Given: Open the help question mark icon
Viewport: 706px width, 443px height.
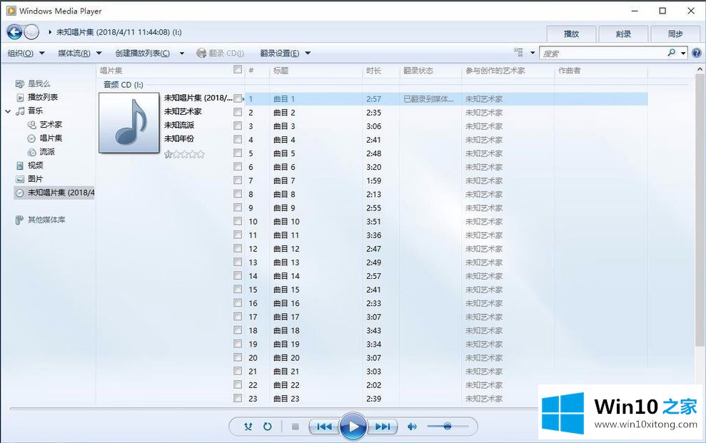Looking at the screenshot, I should tap(697, 53).
